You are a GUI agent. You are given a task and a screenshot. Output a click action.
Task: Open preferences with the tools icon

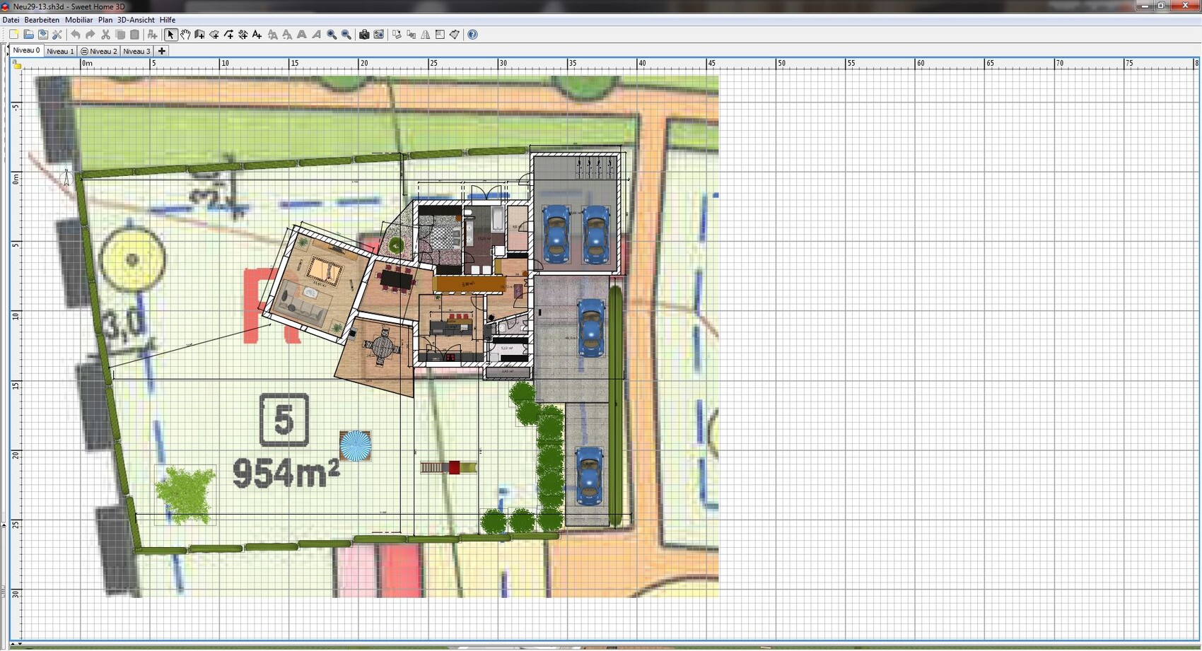(x=57, y=35)
